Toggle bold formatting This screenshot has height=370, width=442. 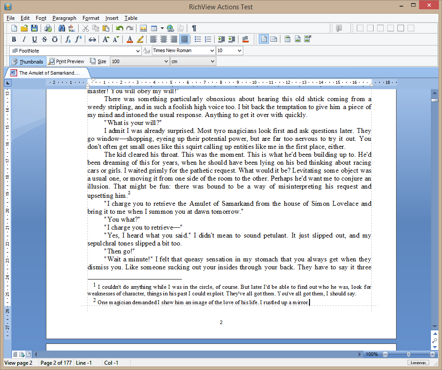click(14, 39)
